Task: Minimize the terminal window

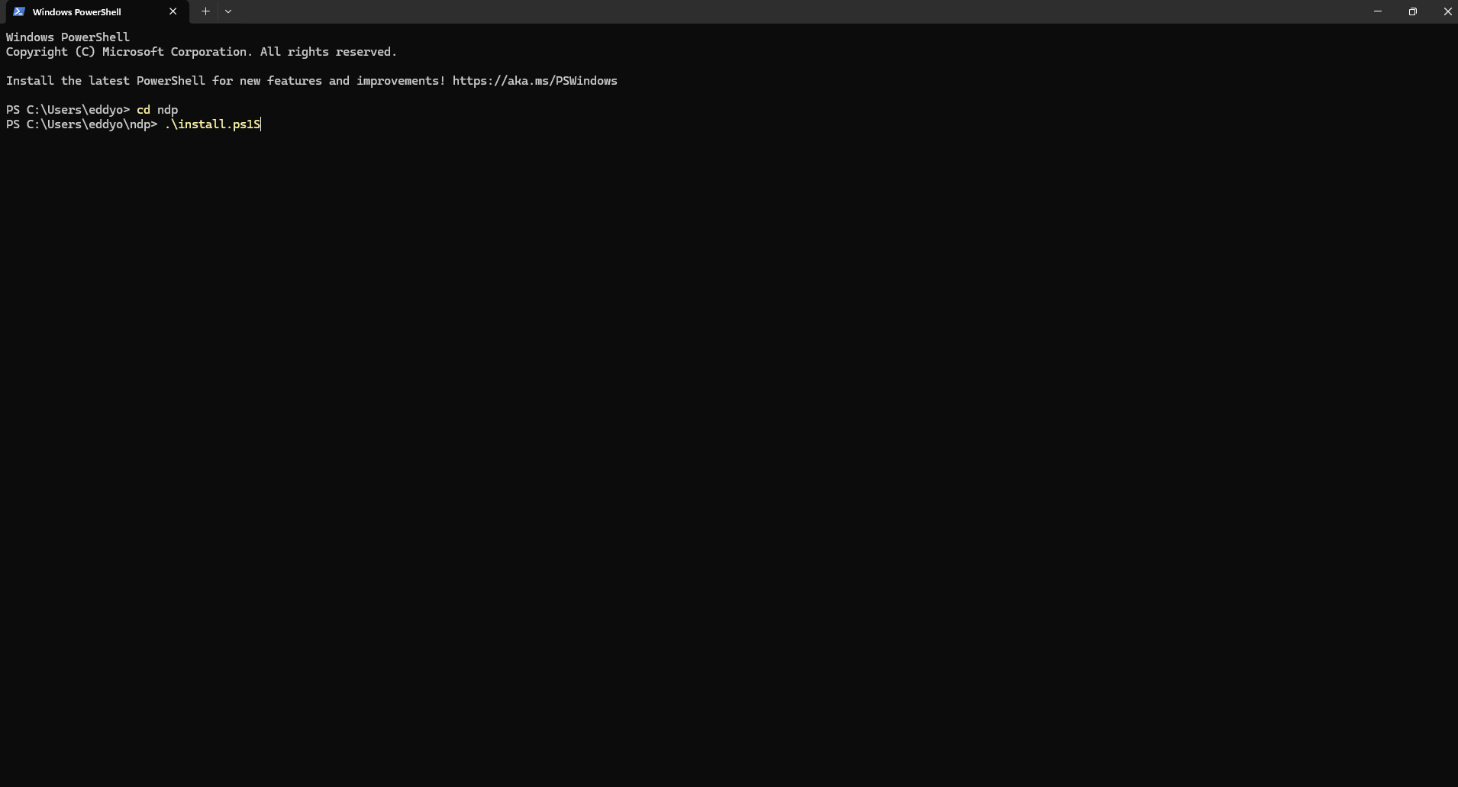Action: [1377, 11]
